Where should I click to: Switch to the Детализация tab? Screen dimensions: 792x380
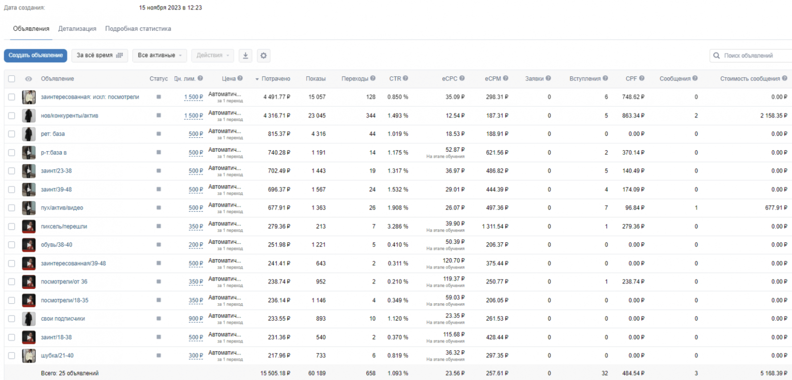tap(77, 29)
